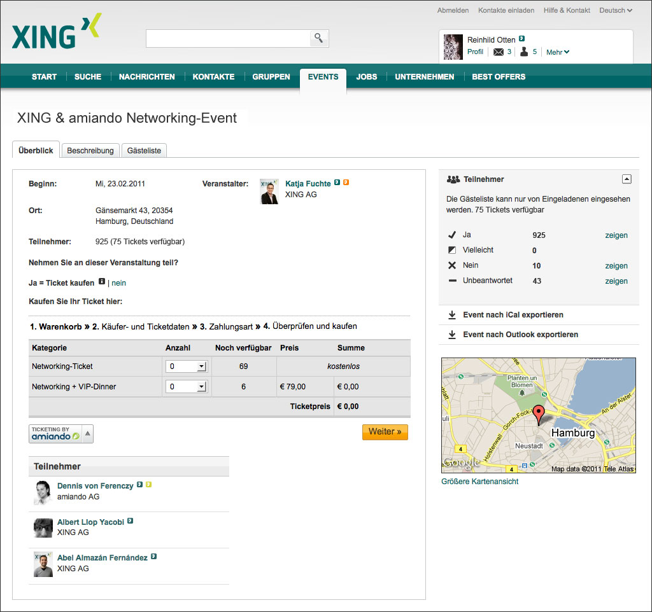This screenshot has height=612, width=652.
Task: Open GRUPPEN in navigation
Action: [x=271, y=77]
